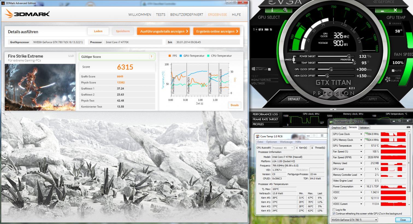Click APPLY in EVGA Precision
The image size is (413, 224).
[x=373, y=99]
